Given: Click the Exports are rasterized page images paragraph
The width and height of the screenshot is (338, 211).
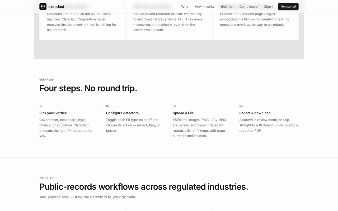Looking at the screenshot, I should (x=255, y=19).
